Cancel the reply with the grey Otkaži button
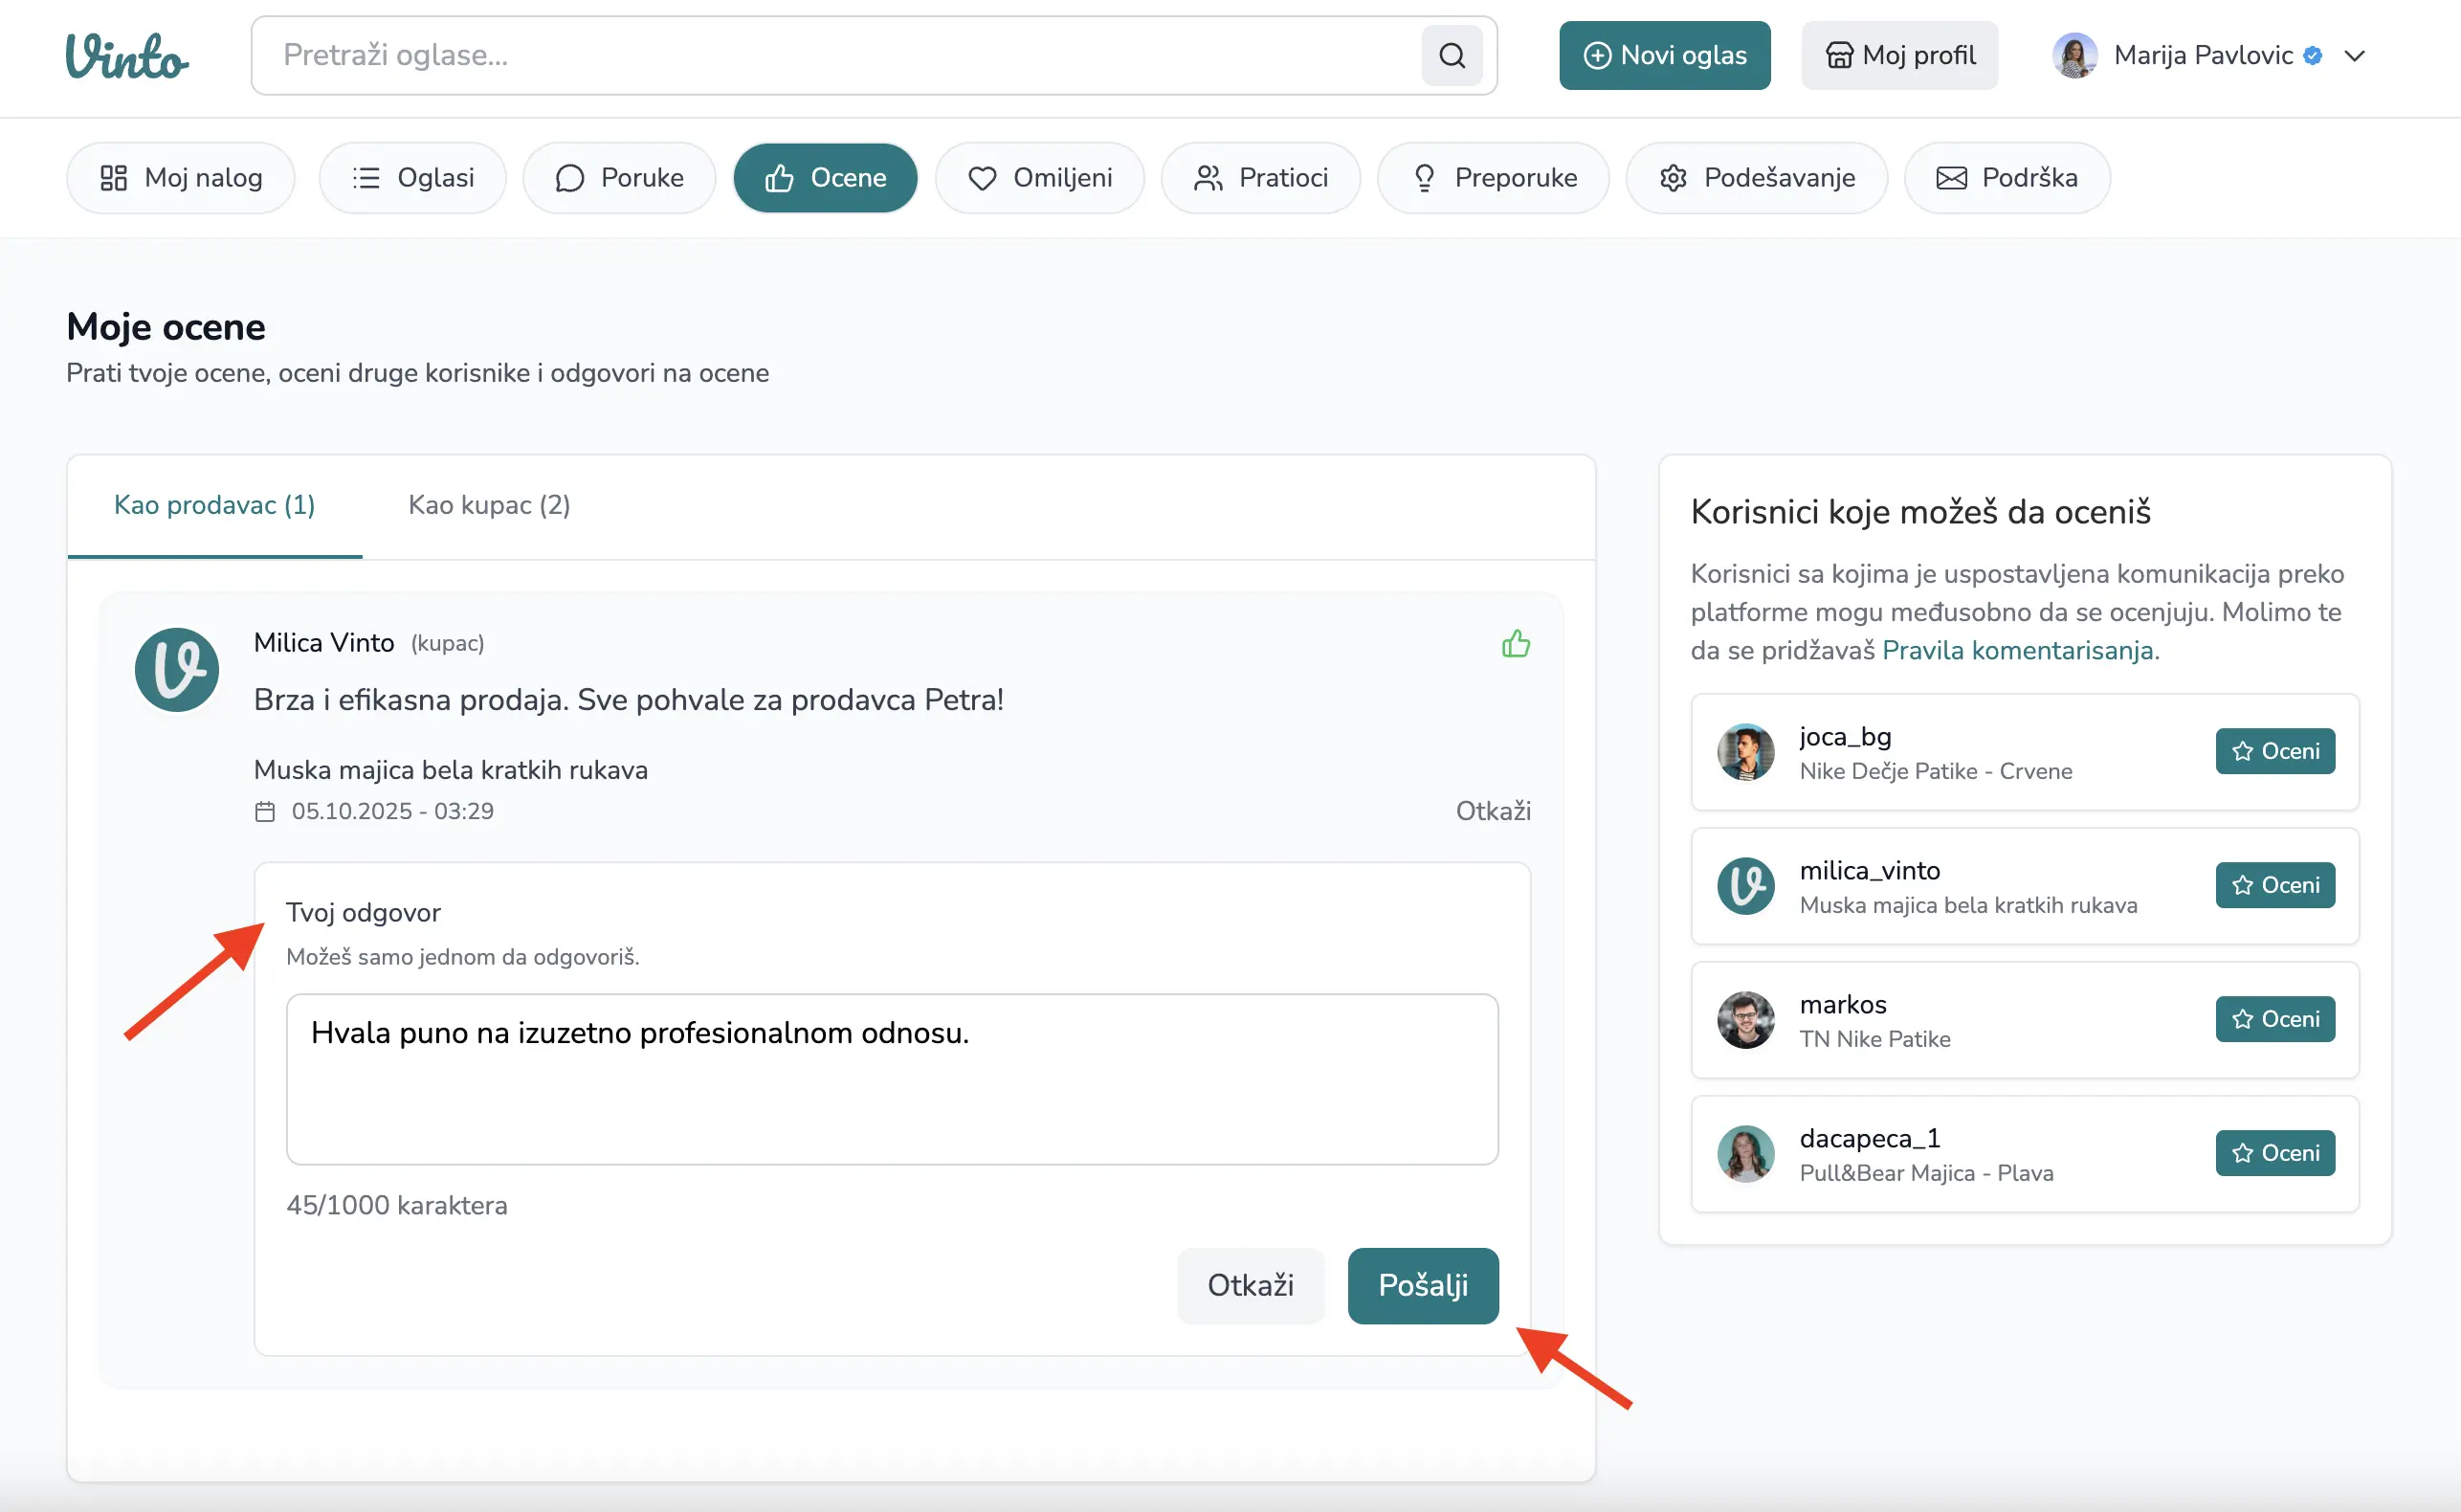 point(1250,1285)
